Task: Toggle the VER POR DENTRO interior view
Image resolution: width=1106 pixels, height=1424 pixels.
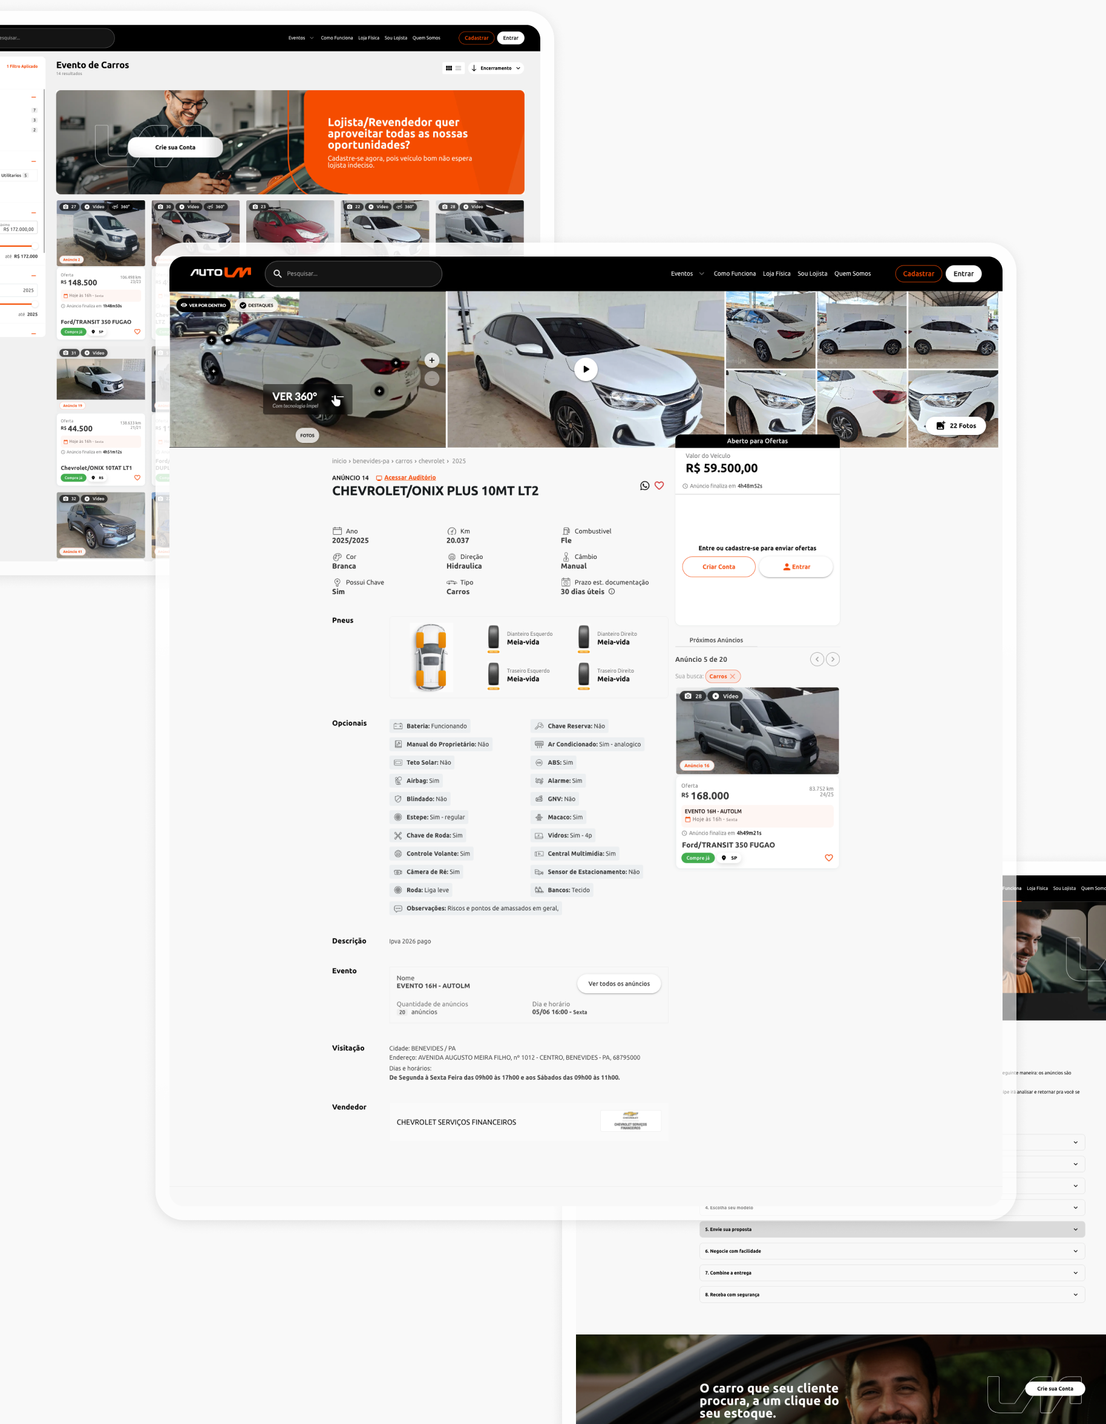Action: tap(203, 305)
